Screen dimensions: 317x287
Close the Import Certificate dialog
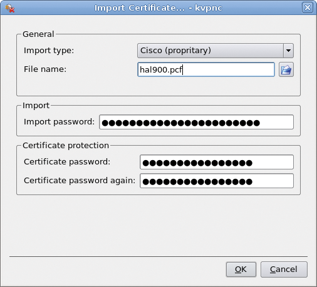[x=308, y=8]
